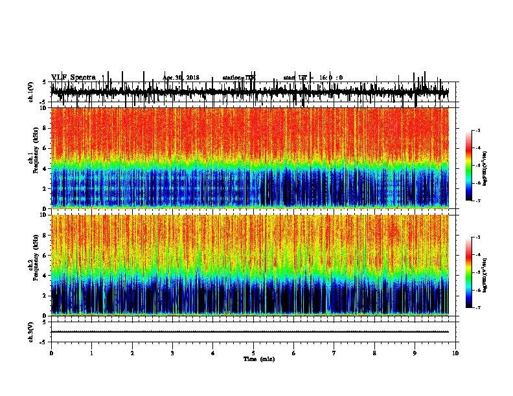Click the "Time (min)" axis title
The image size is (513, 396).
click(x=259, y=359)
